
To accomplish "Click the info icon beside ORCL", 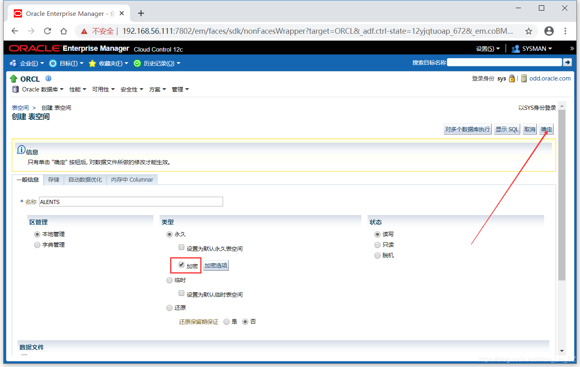I will (x=48, y=78).
